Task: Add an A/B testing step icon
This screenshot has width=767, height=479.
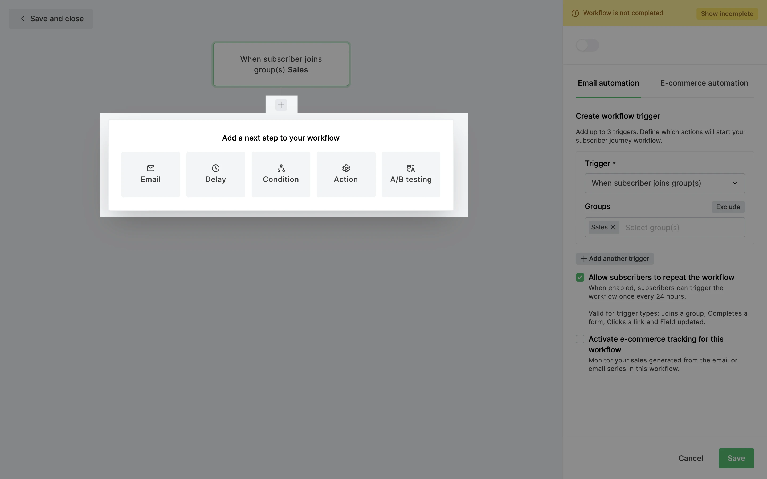Action: (x=411, y=168)
